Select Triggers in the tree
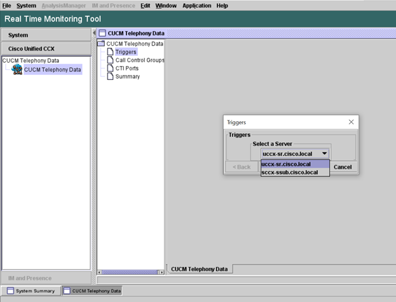The width and height of the screenshot is (396, 302). point(126,52)
